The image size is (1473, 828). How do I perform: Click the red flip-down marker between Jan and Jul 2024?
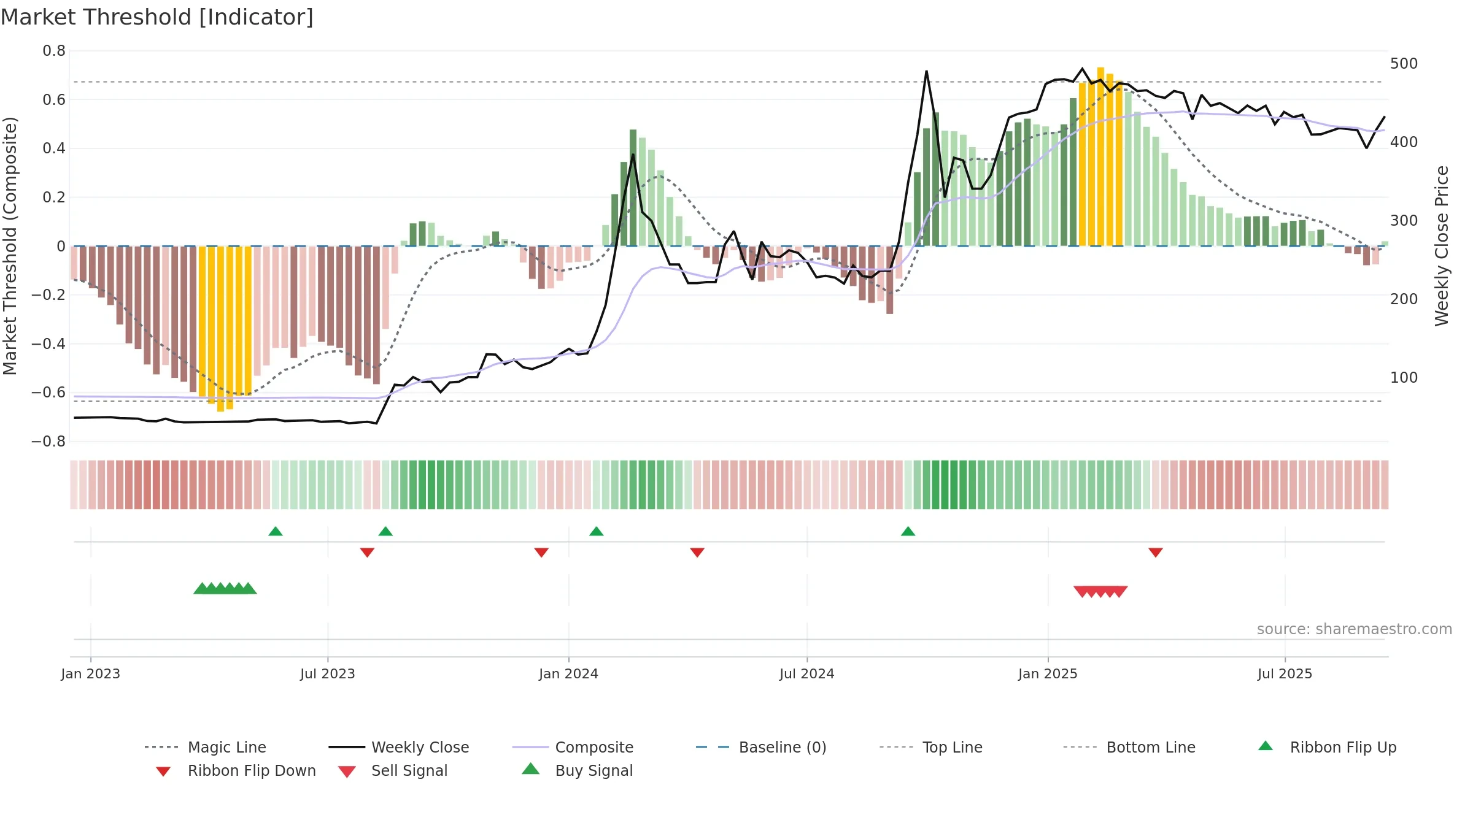(x=697, y=552)
